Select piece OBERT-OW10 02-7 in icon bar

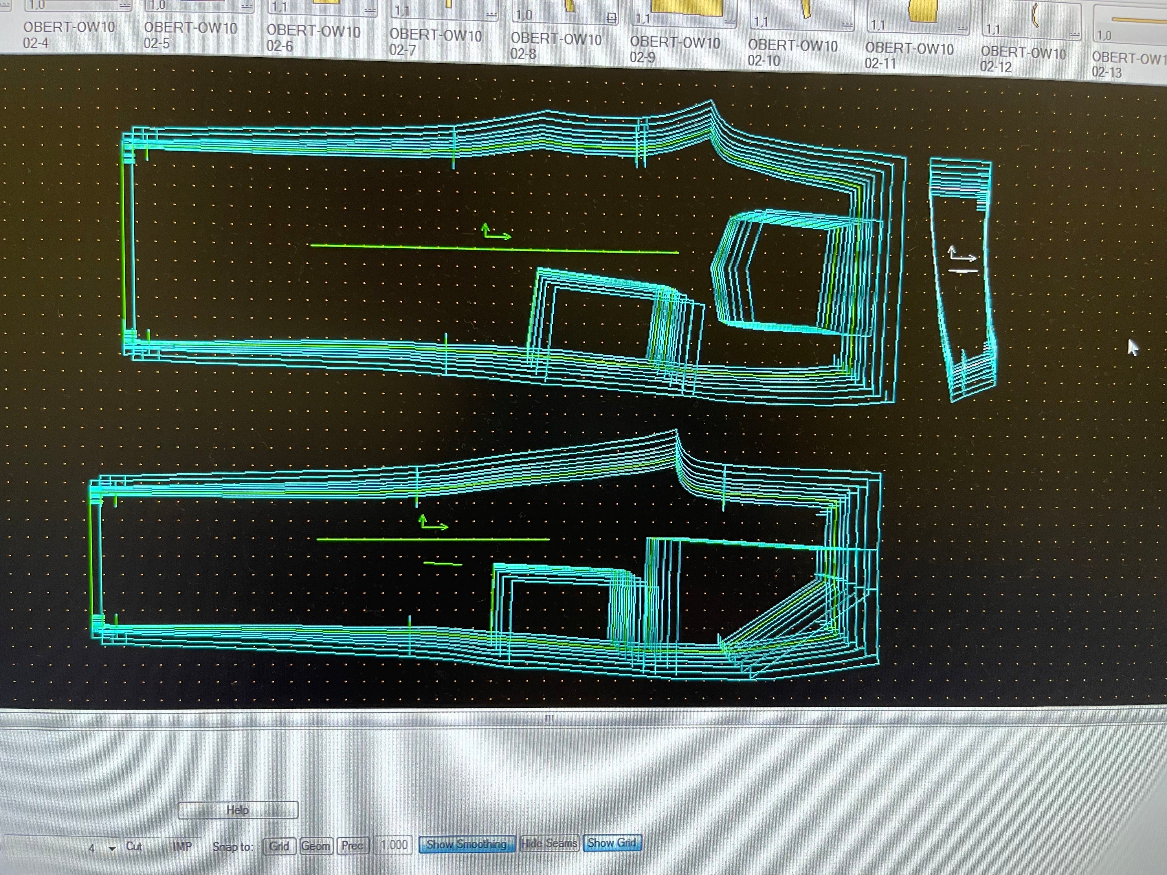[x=435, y=42]
